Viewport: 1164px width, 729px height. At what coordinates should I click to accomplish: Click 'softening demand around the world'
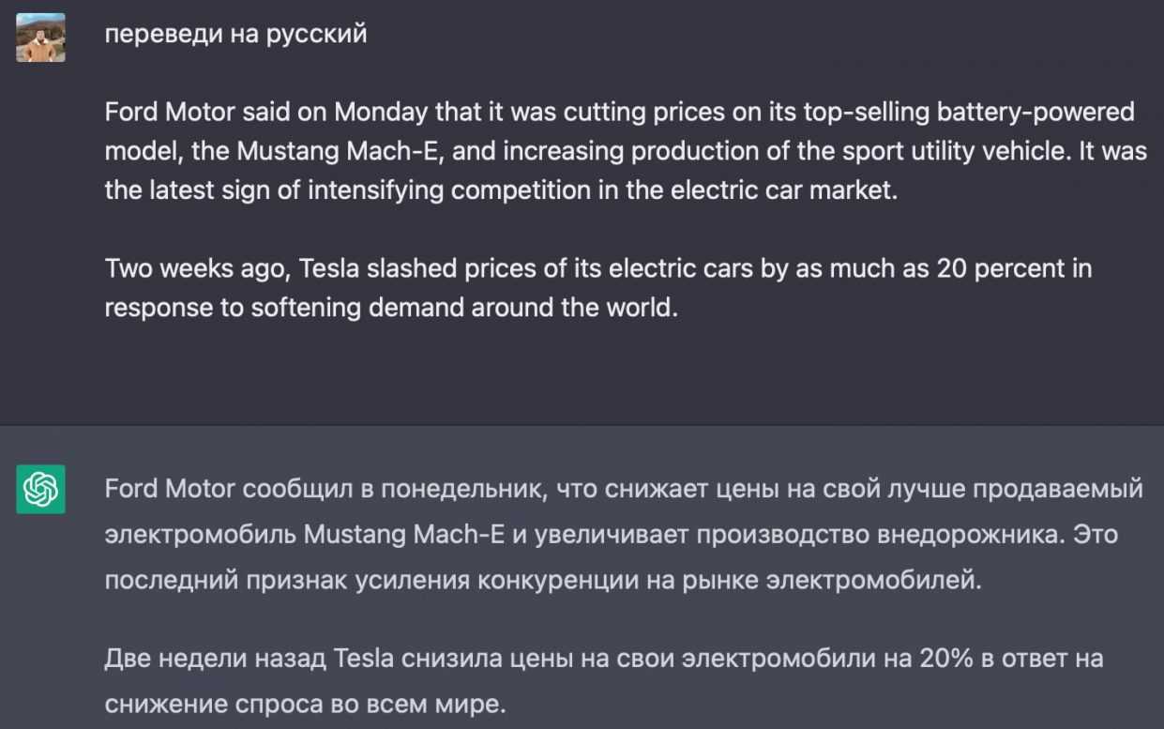(x=462, y=308)
